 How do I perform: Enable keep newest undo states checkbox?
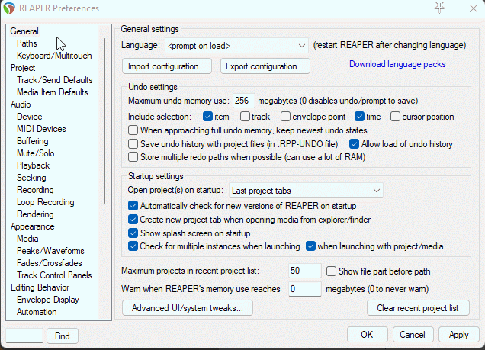point(133,130)
